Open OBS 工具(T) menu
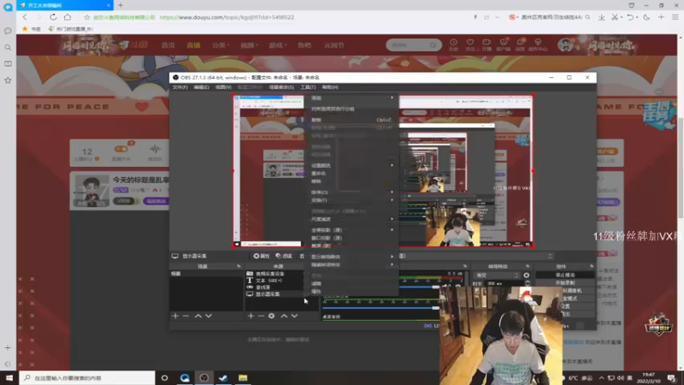684x385 pixels. click(x=308, y=87)
